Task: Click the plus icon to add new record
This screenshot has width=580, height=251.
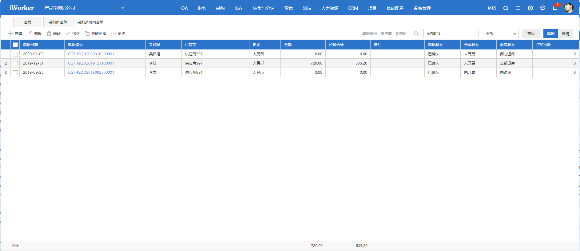Action: point(11,33)
